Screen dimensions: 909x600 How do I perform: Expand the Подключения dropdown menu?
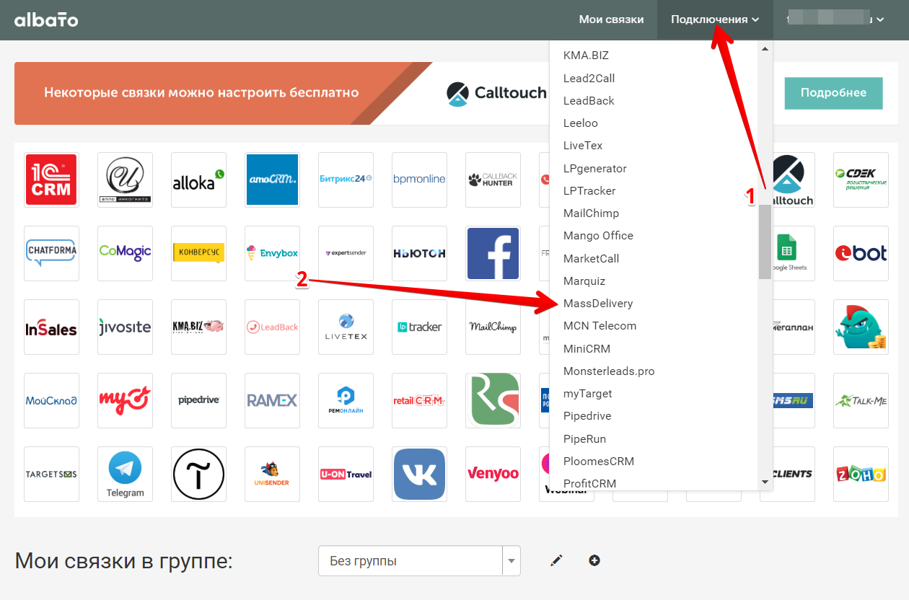point(714,19)
